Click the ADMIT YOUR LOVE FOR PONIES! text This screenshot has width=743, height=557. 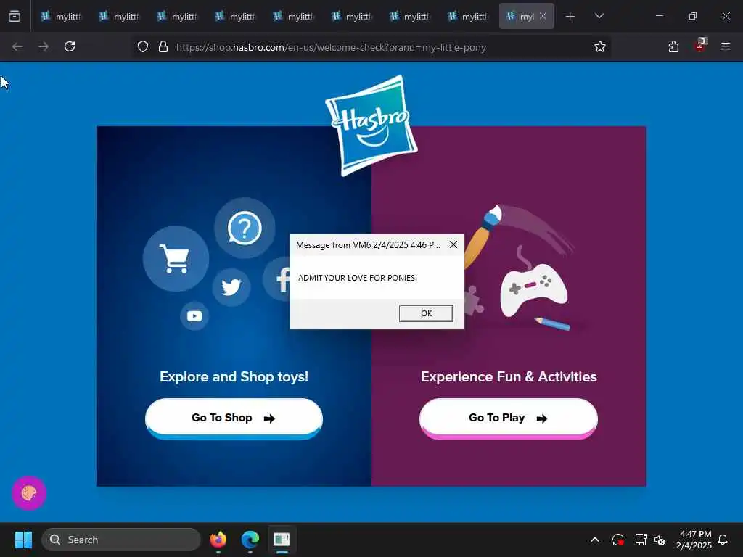358,278
